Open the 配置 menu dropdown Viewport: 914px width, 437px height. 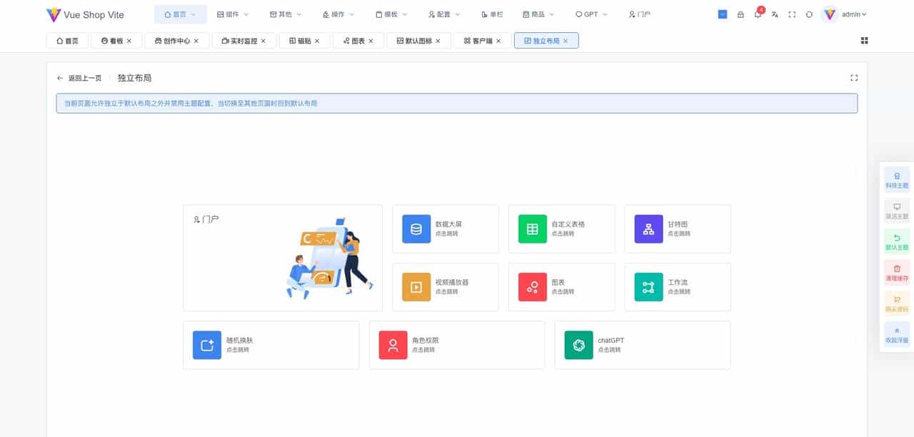(443, 14)
